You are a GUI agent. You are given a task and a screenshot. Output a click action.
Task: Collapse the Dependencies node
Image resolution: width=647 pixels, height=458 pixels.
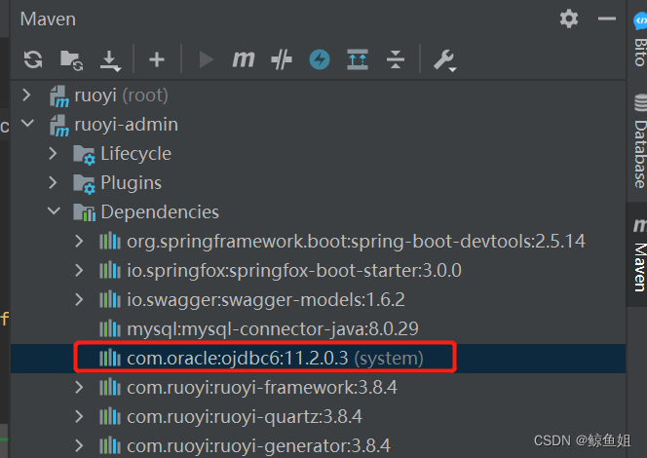(x=54, y=210)
